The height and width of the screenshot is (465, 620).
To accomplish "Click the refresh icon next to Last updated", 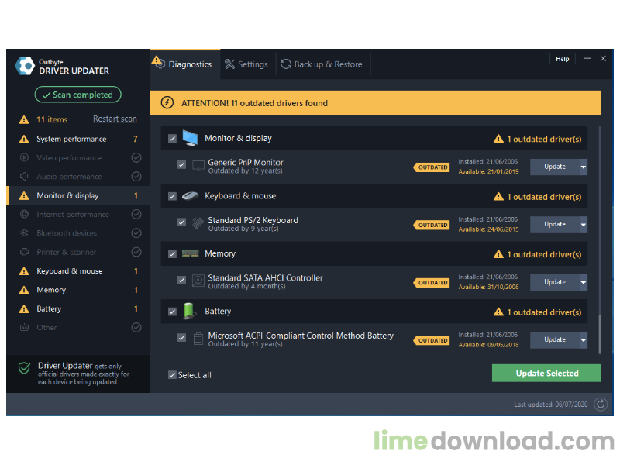I will click(601, 404).
